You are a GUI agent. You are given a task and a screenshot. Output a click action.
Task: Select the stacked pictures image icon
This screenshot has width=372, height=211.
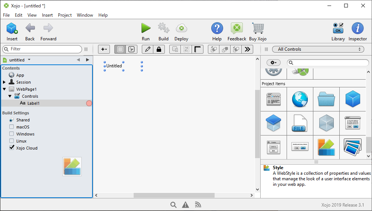coord(353,147)
